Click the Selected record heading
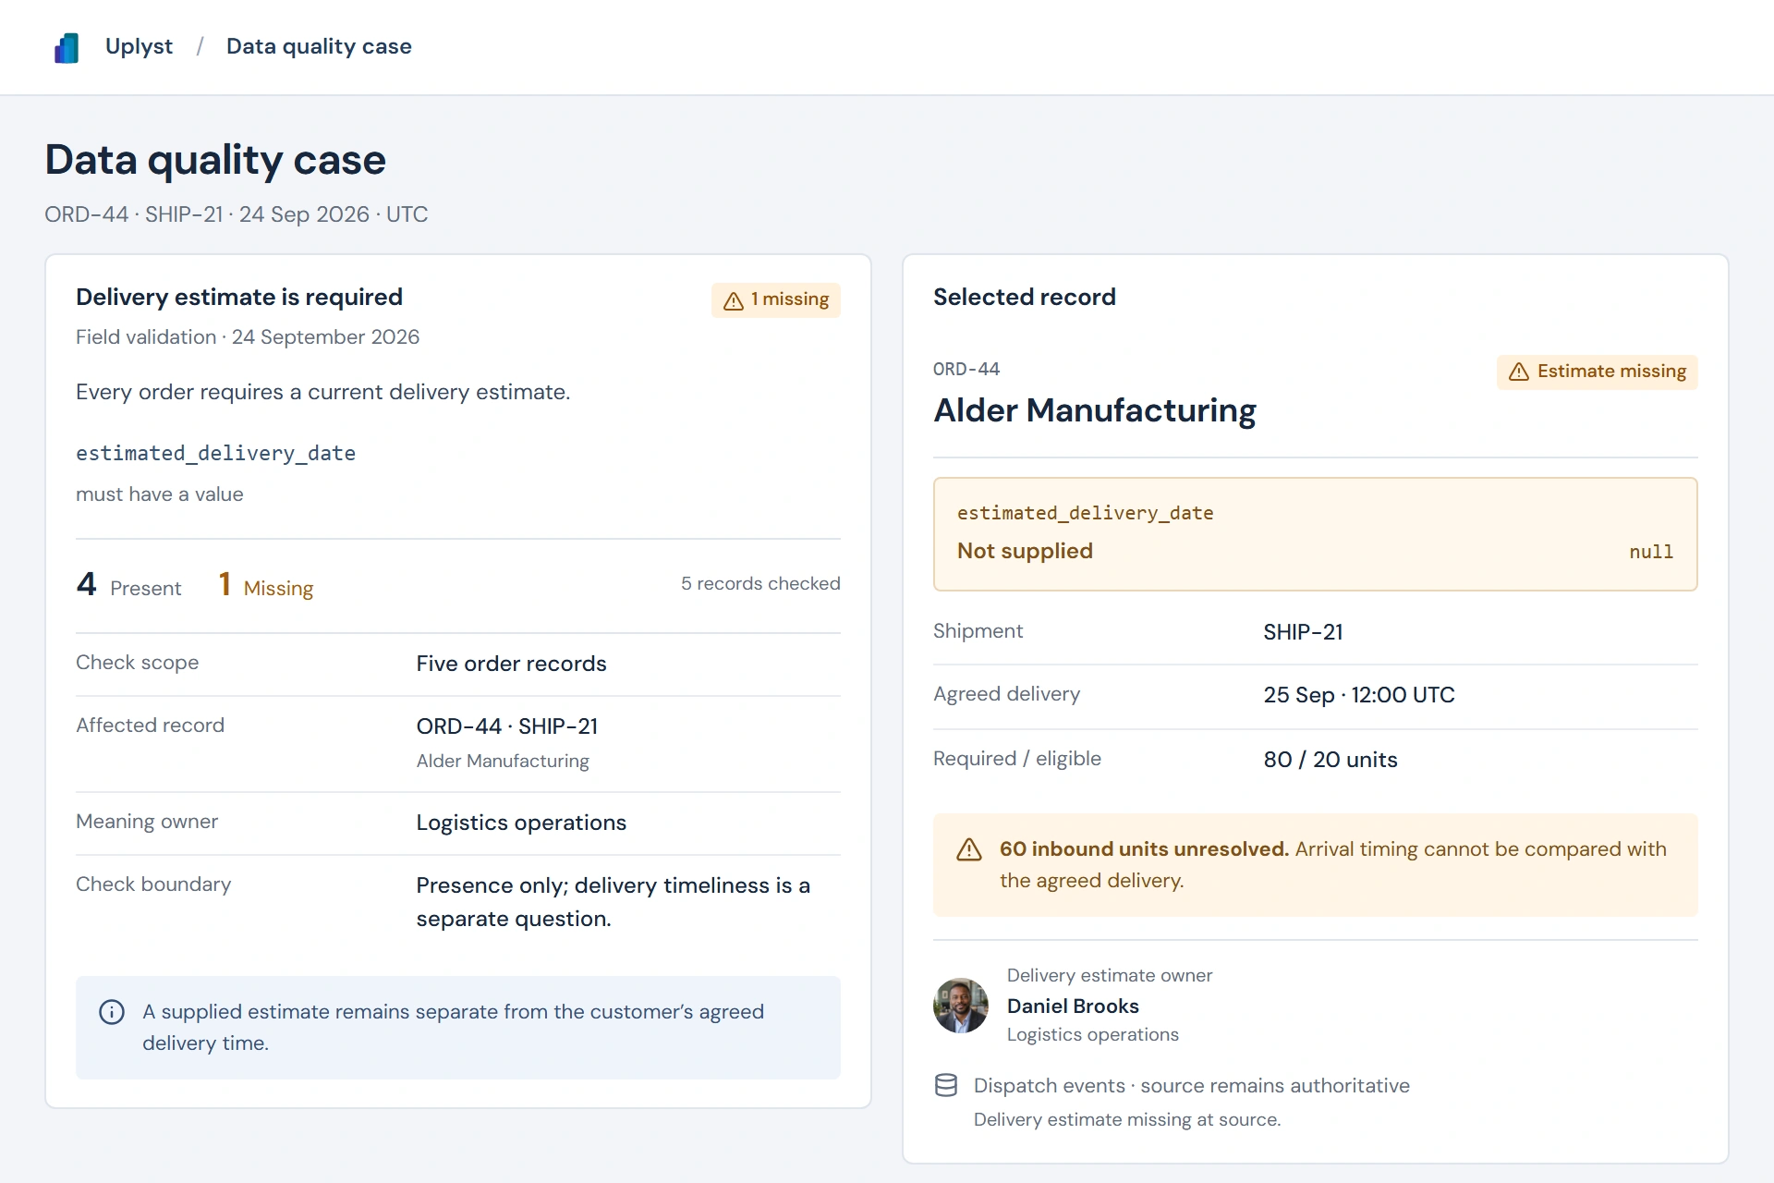Viewport: 1774px width, 1183px height. tap(1024, 297)
